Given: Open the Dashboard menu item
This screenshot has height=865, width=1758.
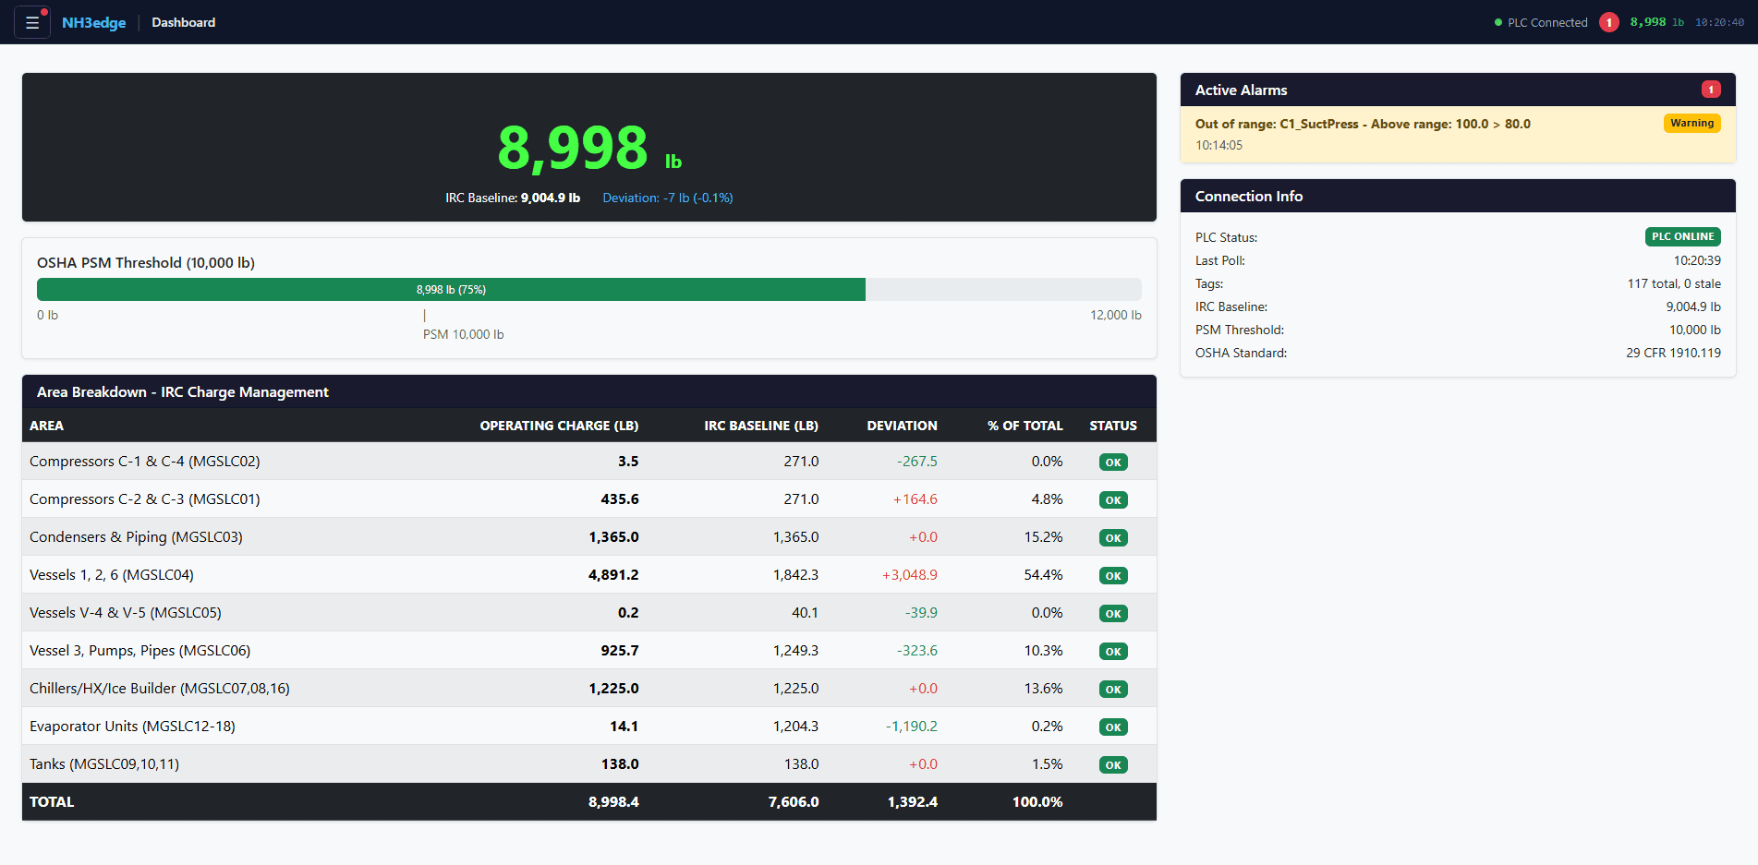Looking at the screenshot, I should pos(182,21).
